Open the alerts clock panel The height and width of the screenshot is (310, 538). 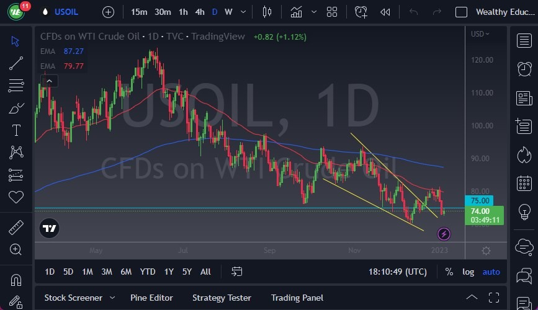(524, 69)
